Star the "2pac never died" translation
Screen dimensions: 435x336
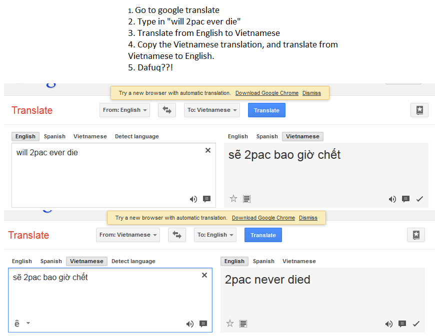(x=230, y=324)
